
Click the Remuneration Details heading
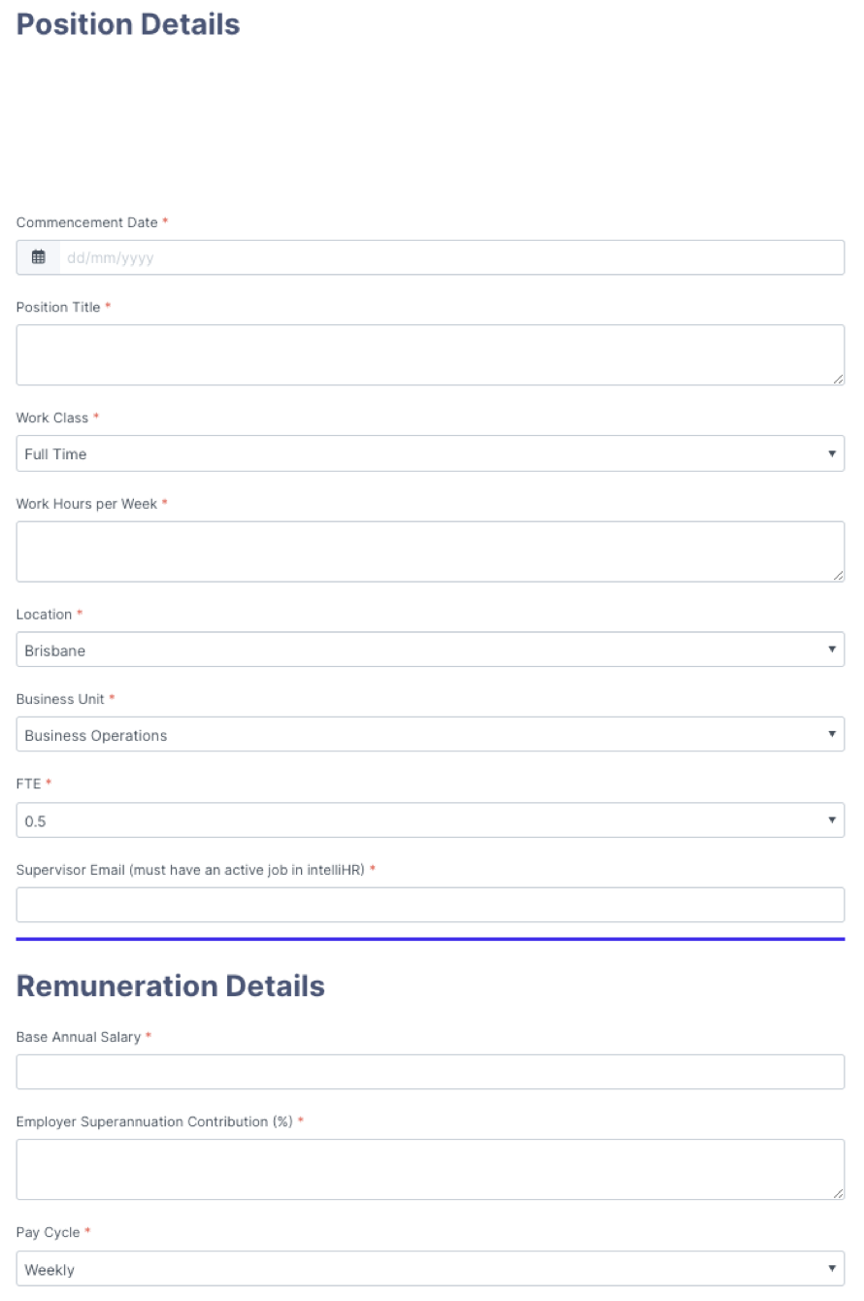click(171, 985)
